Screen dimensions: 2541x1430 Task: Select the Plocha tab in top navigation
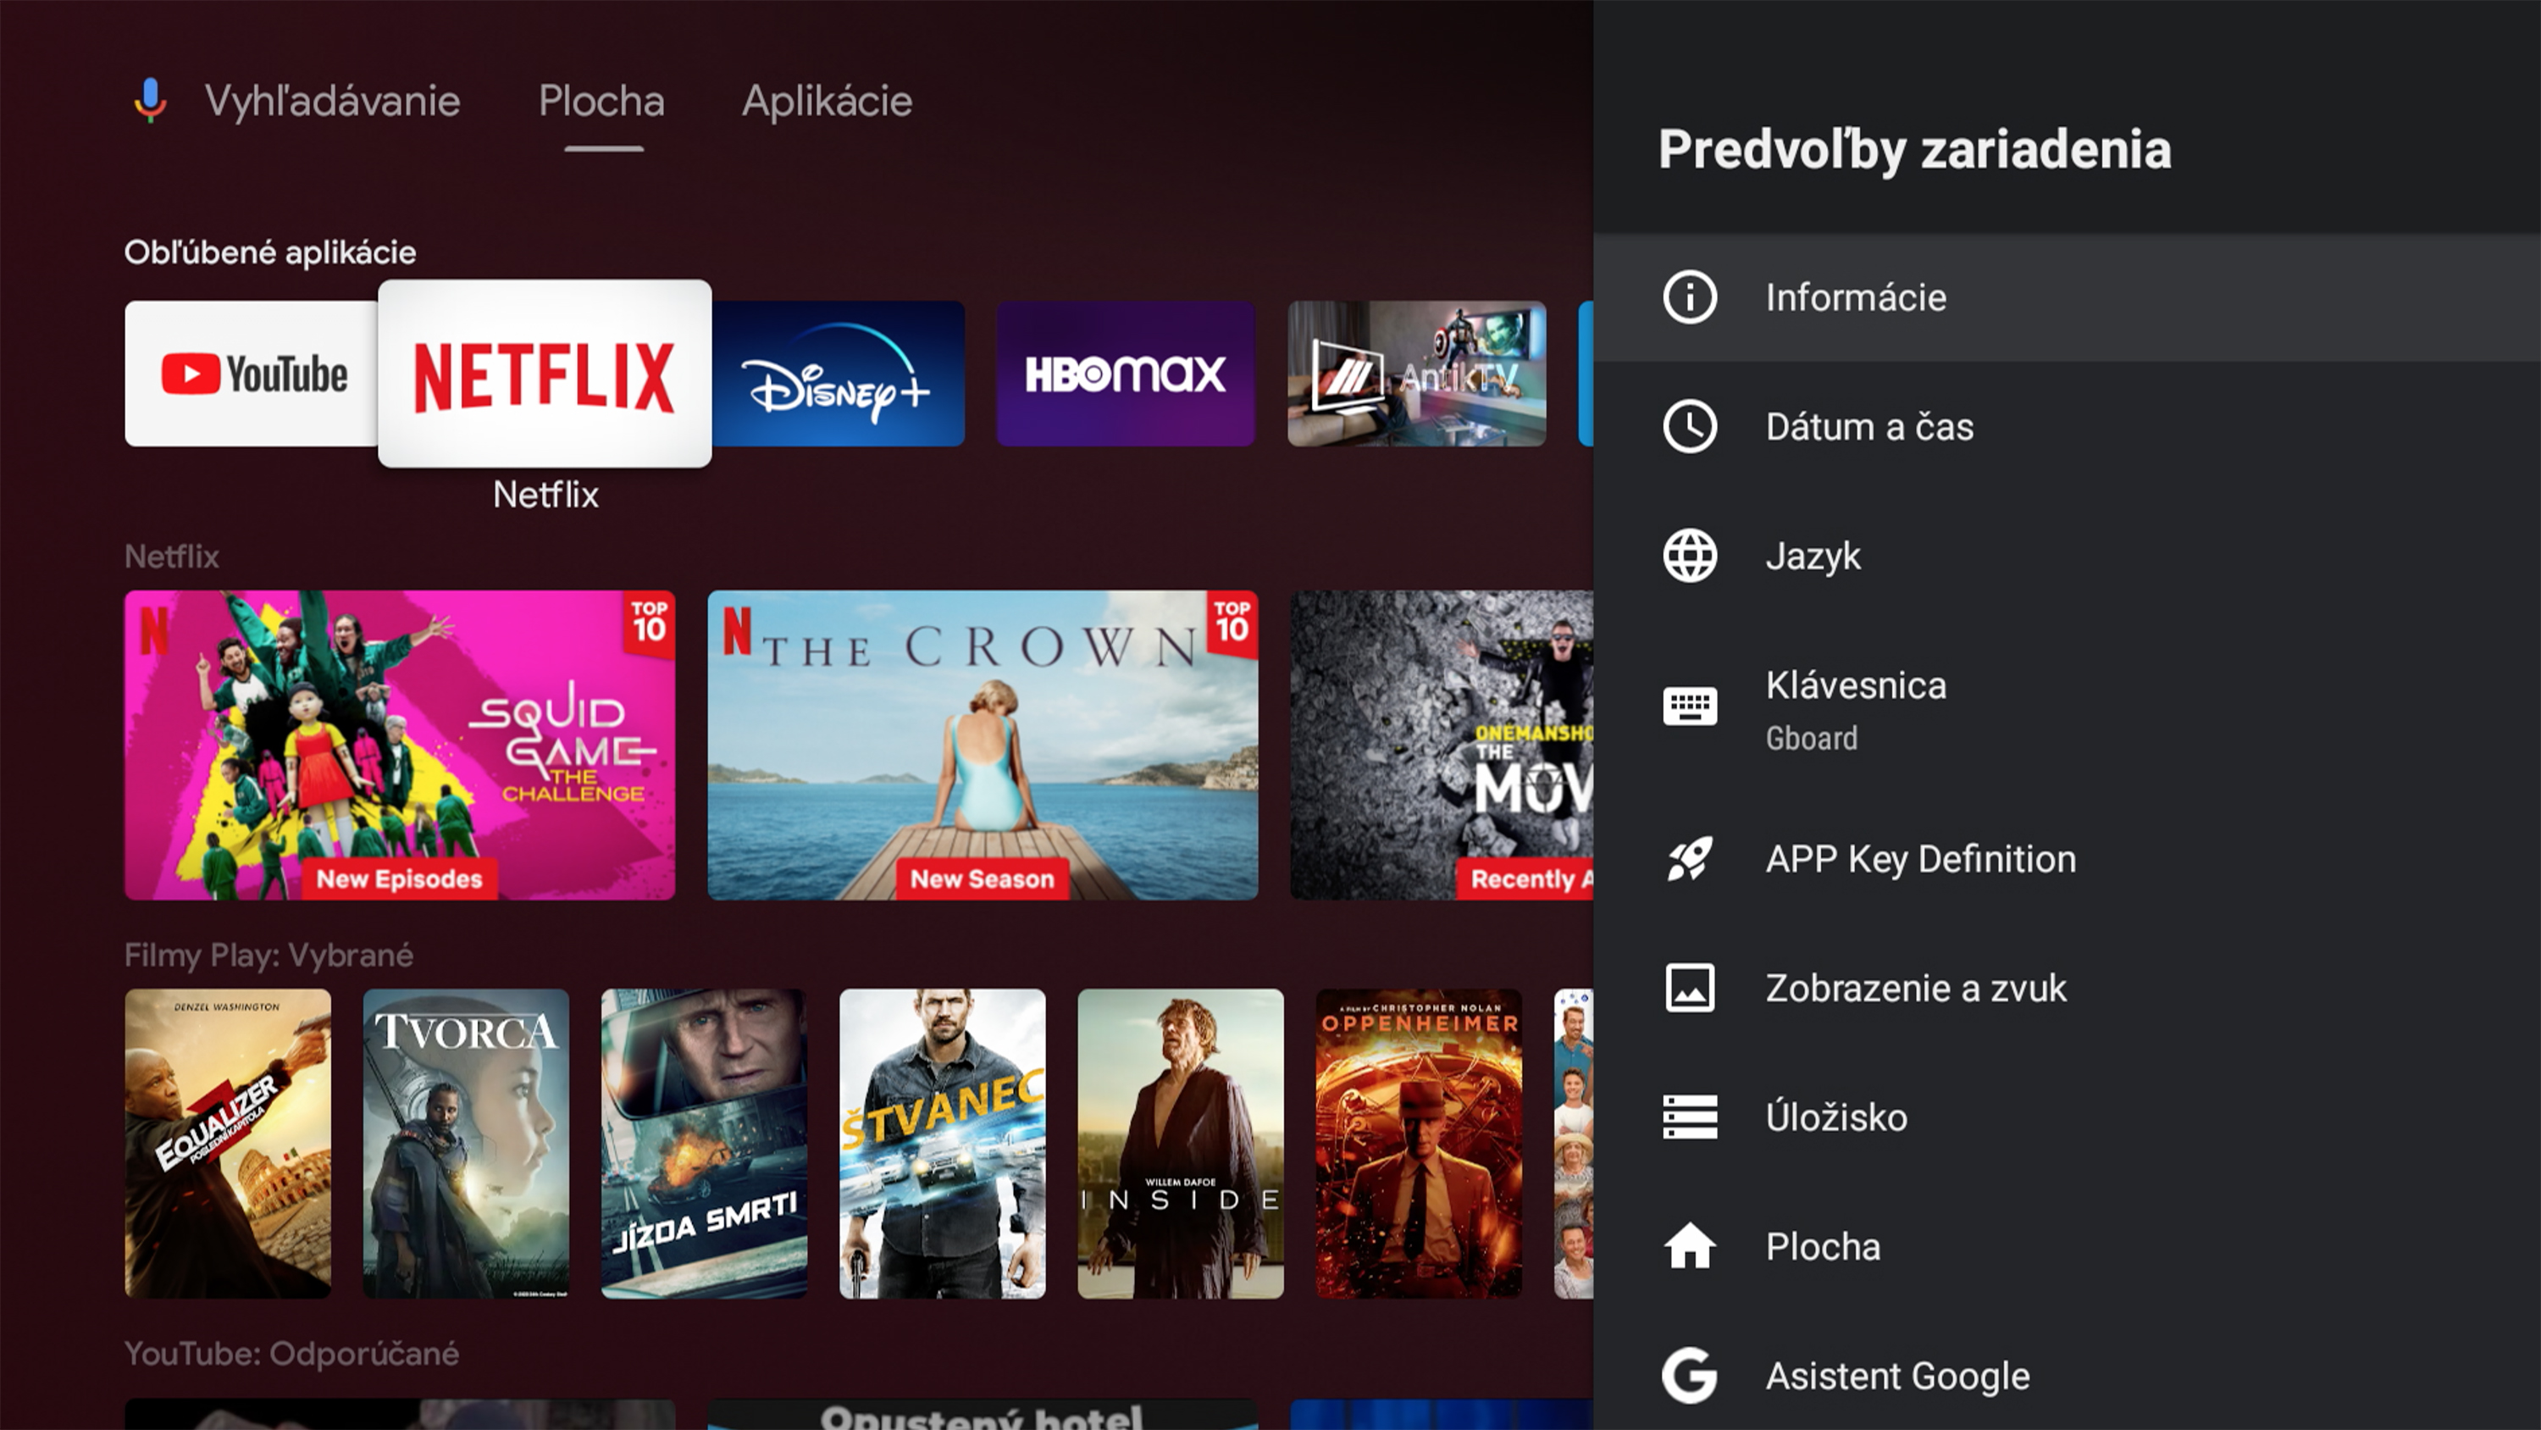coord(601,101)
